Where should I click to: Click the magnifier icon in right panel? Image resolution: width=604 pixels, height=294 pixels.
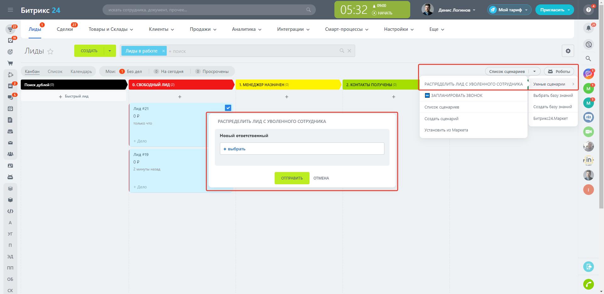(x=588, y=58)
